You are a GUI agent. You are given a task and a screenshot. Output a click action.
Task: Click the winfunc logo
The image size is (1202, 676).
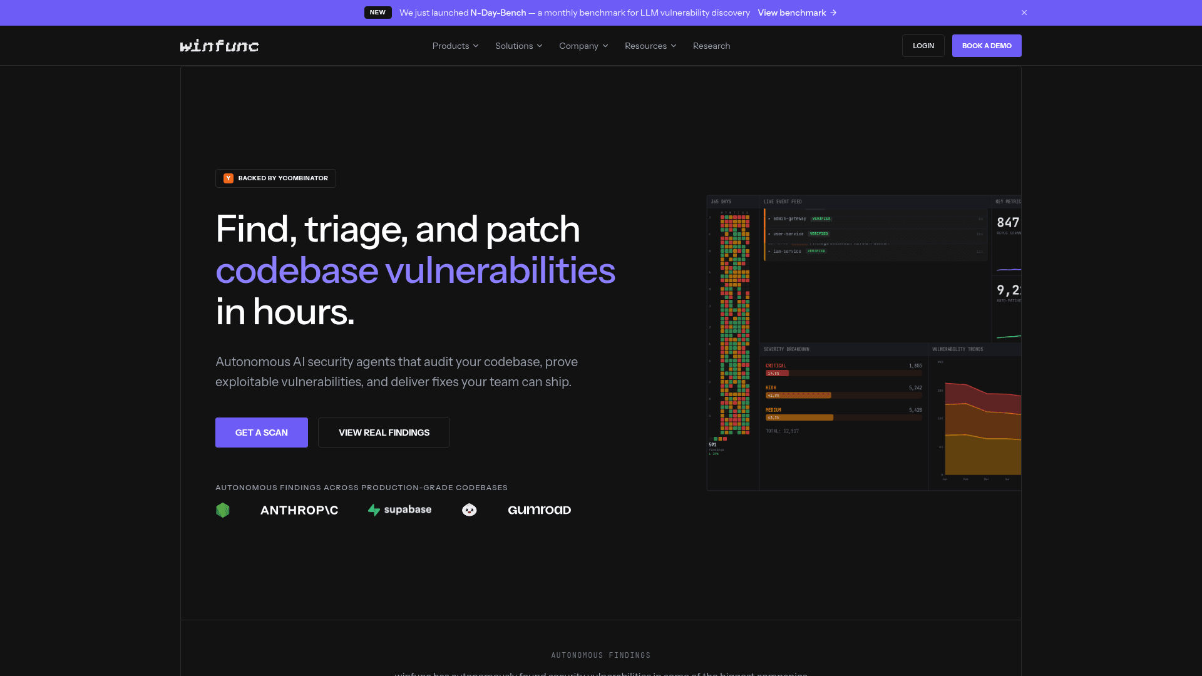point(219,46)
